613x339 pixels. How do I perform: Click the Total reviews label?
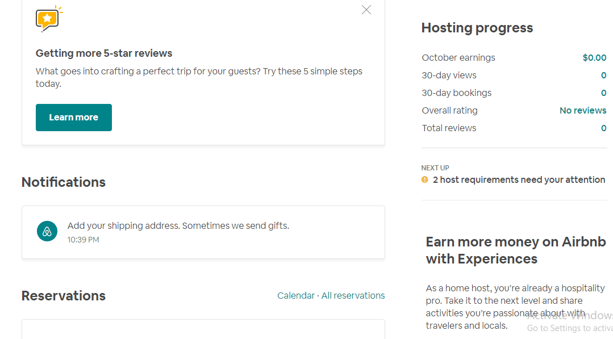coord(449,128)
